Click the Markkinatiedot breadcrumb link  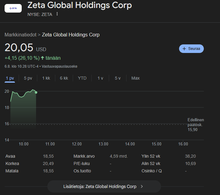(x=20, y=35)
